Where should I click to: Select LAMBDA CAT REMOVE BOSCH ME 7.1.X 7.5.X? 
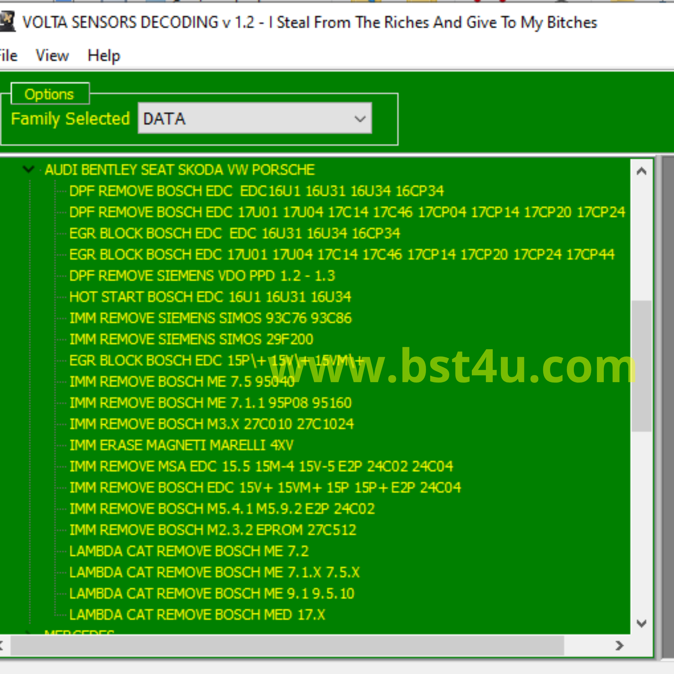pos(214,573)
